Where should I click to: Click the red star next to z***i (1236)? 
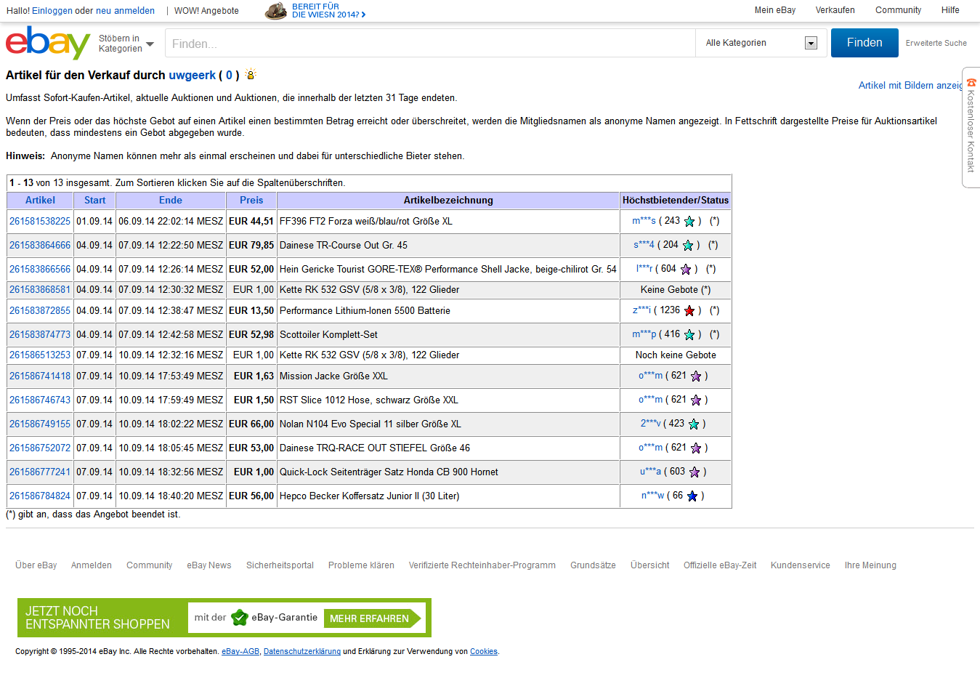689,311
